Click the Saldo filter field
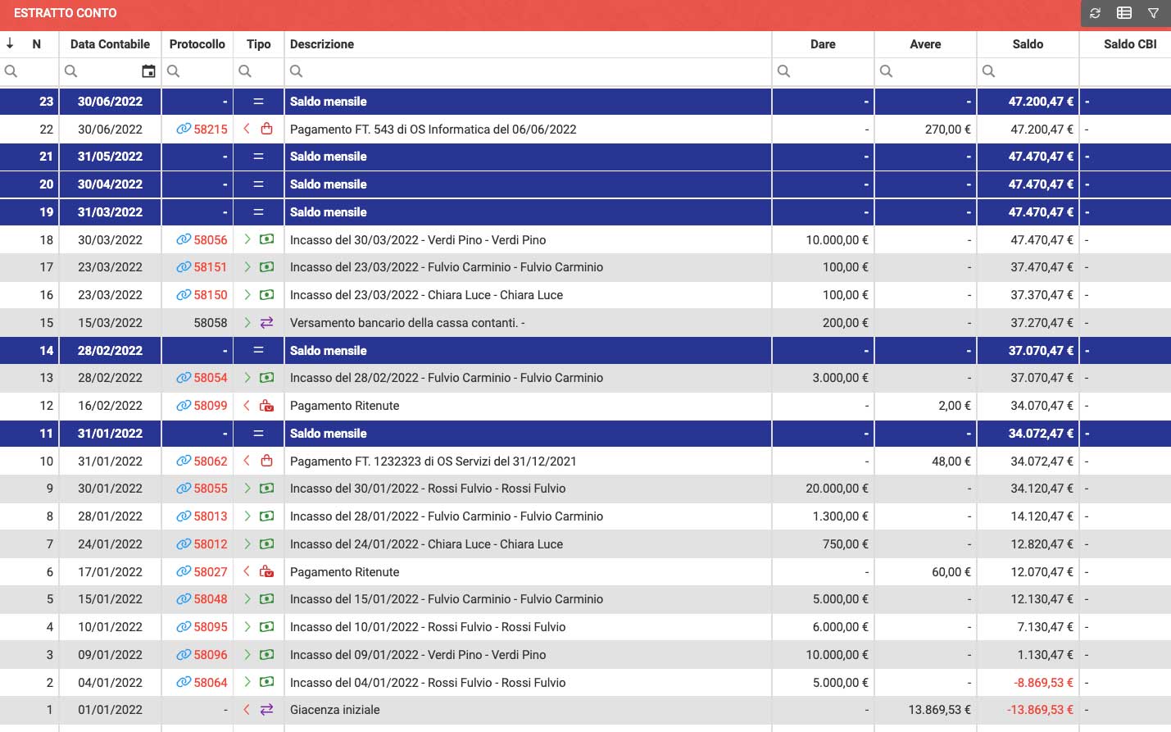The width and height of the screenshot is (1171, 732). [x=1028, y=71]
